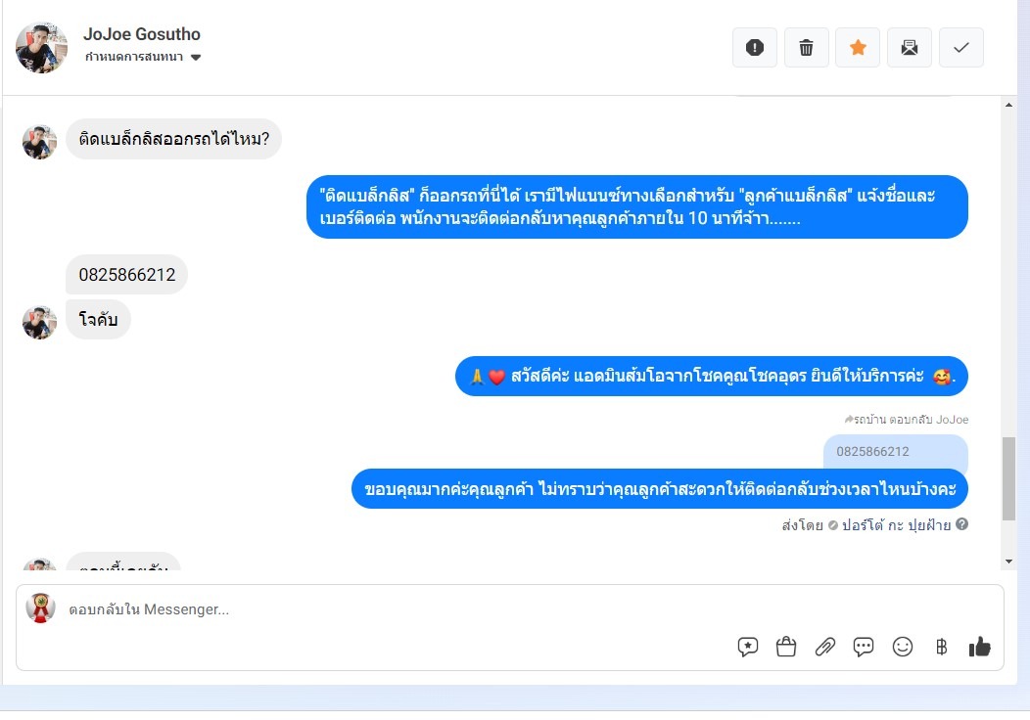The height and width of the screenshot is (720, 1030).
Task: Select the Baht payment request icon
Action: point(941,648)
